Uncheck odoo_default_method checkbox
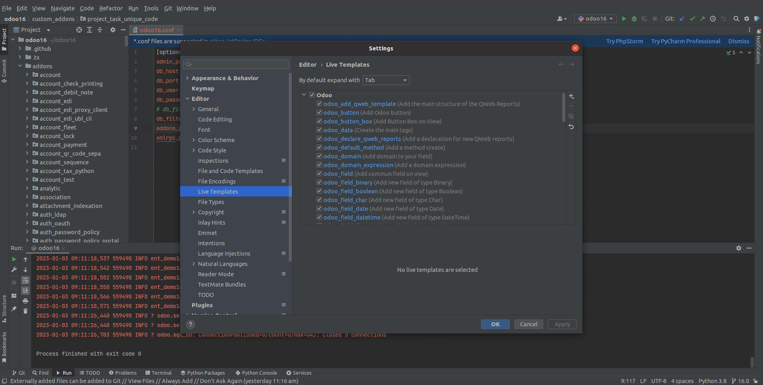Image resolution: width=763 pixels, height=385 pixels. pyautogui.click(x=319, y=147)
